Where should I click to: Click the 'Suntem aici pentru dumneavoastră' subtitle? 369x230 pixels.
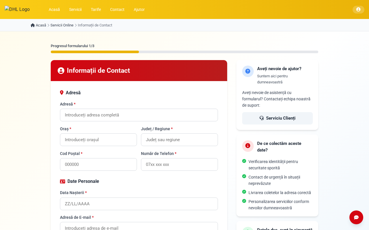point(272,79)
